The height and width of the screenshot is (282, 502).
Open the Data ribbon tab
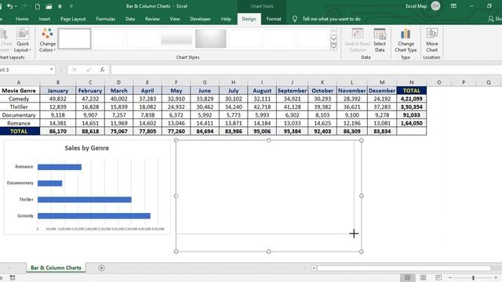pyautogui.click(x=130, y=19)
